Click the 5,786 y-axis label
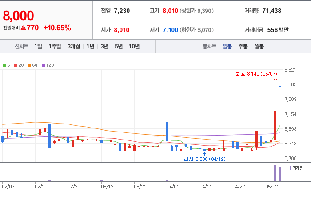311x200 pixels. pos(291,158)
